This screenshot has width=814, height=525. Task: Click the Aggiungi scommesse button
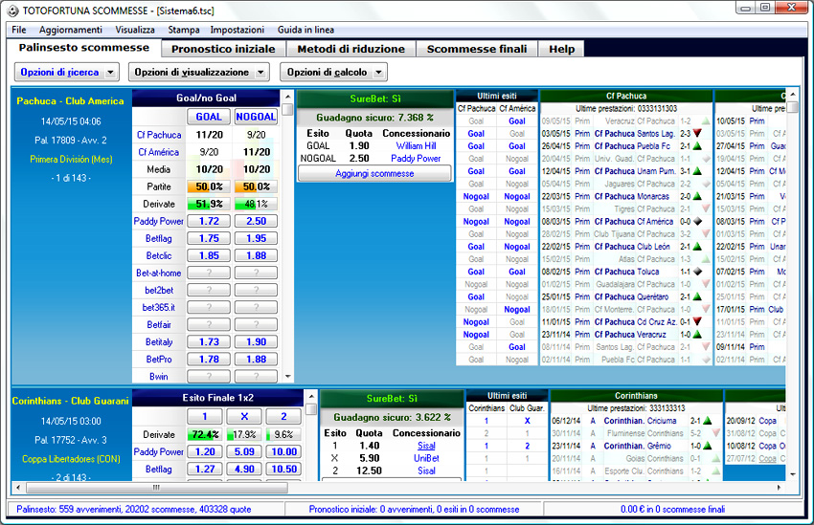(x=374, y=173)
